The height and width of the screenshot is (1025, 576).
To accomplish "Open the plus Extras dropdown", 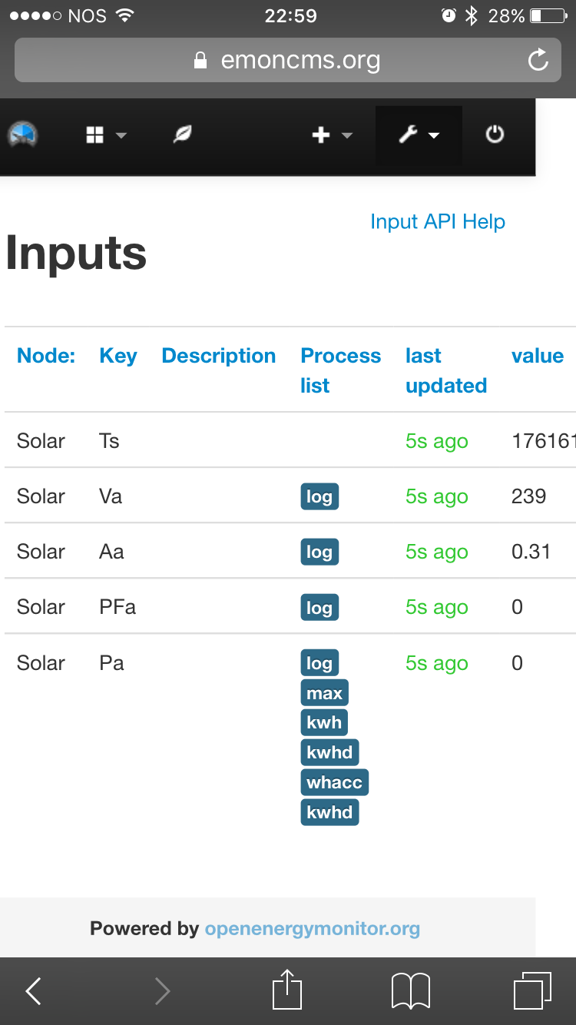I will pos(331,135).
